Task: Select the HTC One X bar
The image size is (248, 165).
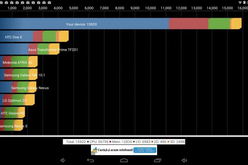Action: click(x=34, y=36)
